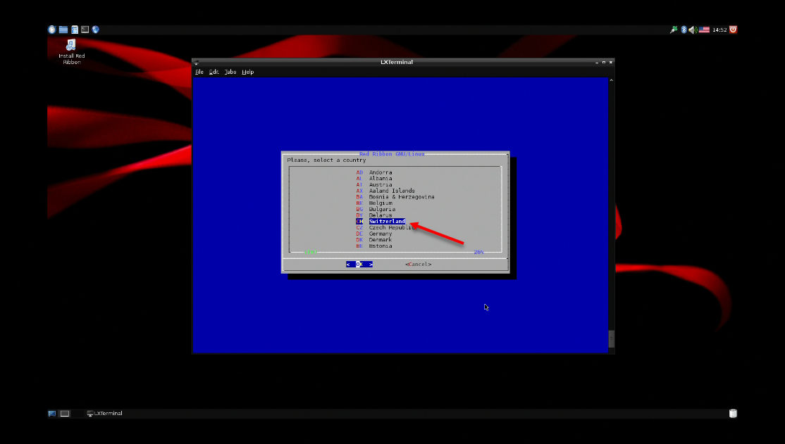The image size is (785, 444).
Task: Select the LXTerminal taskbar button
Action: (104, 414)
